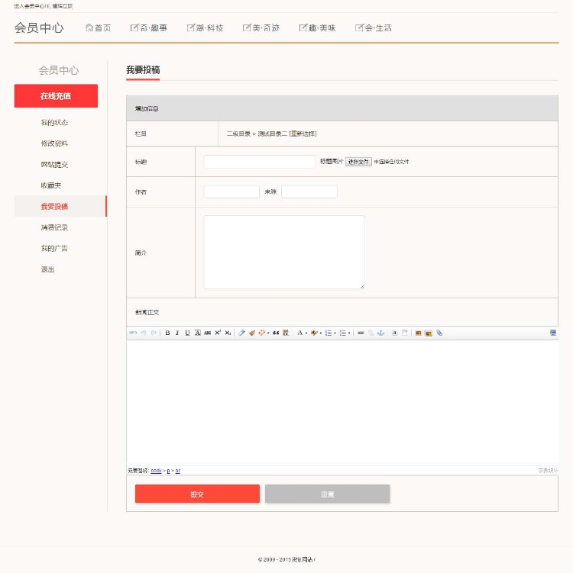Image resolution: width=573 pixels, height=573 pixels.
Task: Toggle bold formatting in the editor
Action: pyautogui.click(x=167, y=333)
